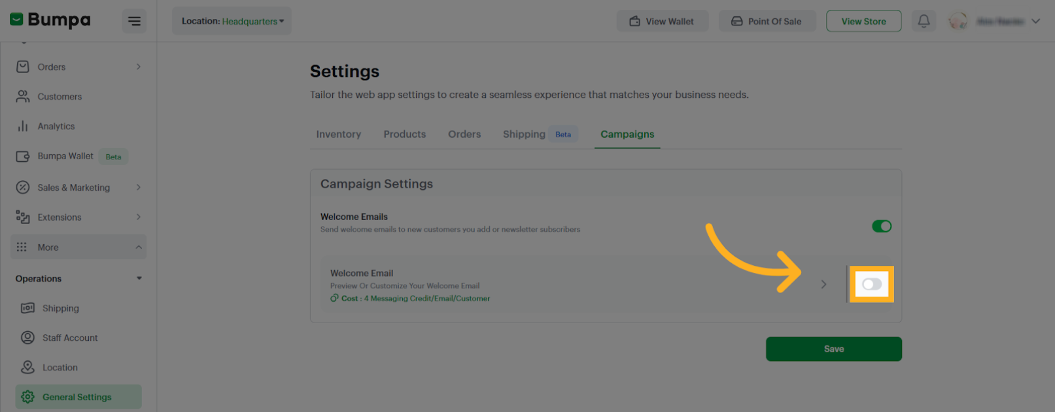Switch to Products settings tab

pyautogui.click(x=405, y=134)
